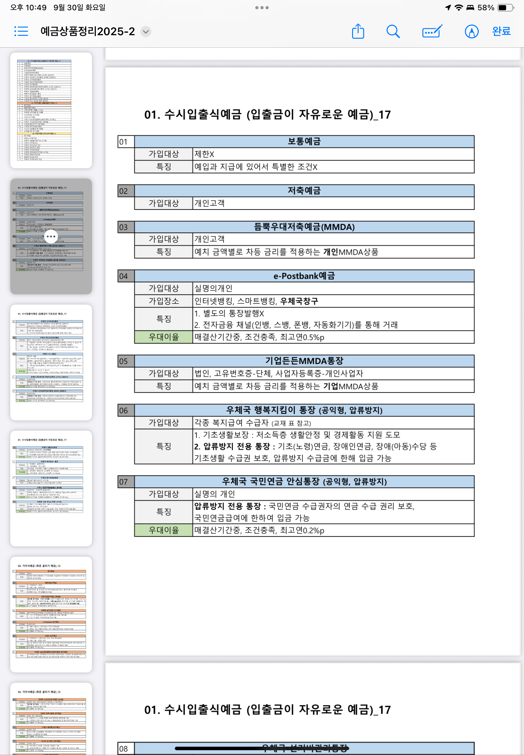The image size is (524, 755).
Task: Tap the home indicator bar at bottom
Action: click(262, 748)
